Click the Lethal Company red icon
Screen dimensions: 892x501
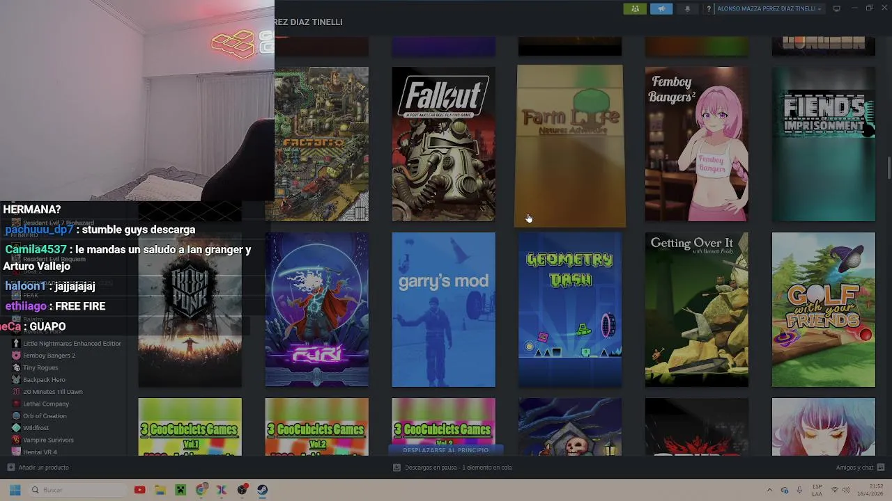pos(16,404)
